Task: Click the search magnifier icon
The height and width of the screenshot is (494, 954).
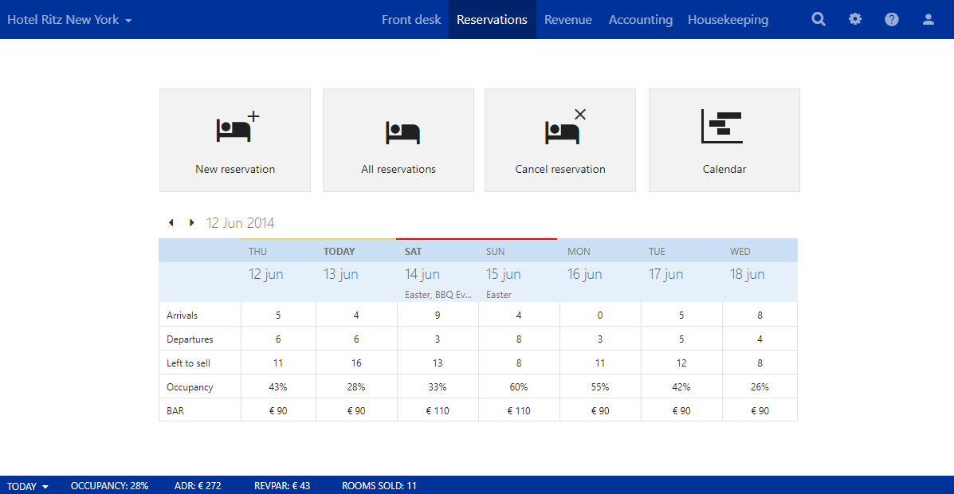Action: (819, 19)
